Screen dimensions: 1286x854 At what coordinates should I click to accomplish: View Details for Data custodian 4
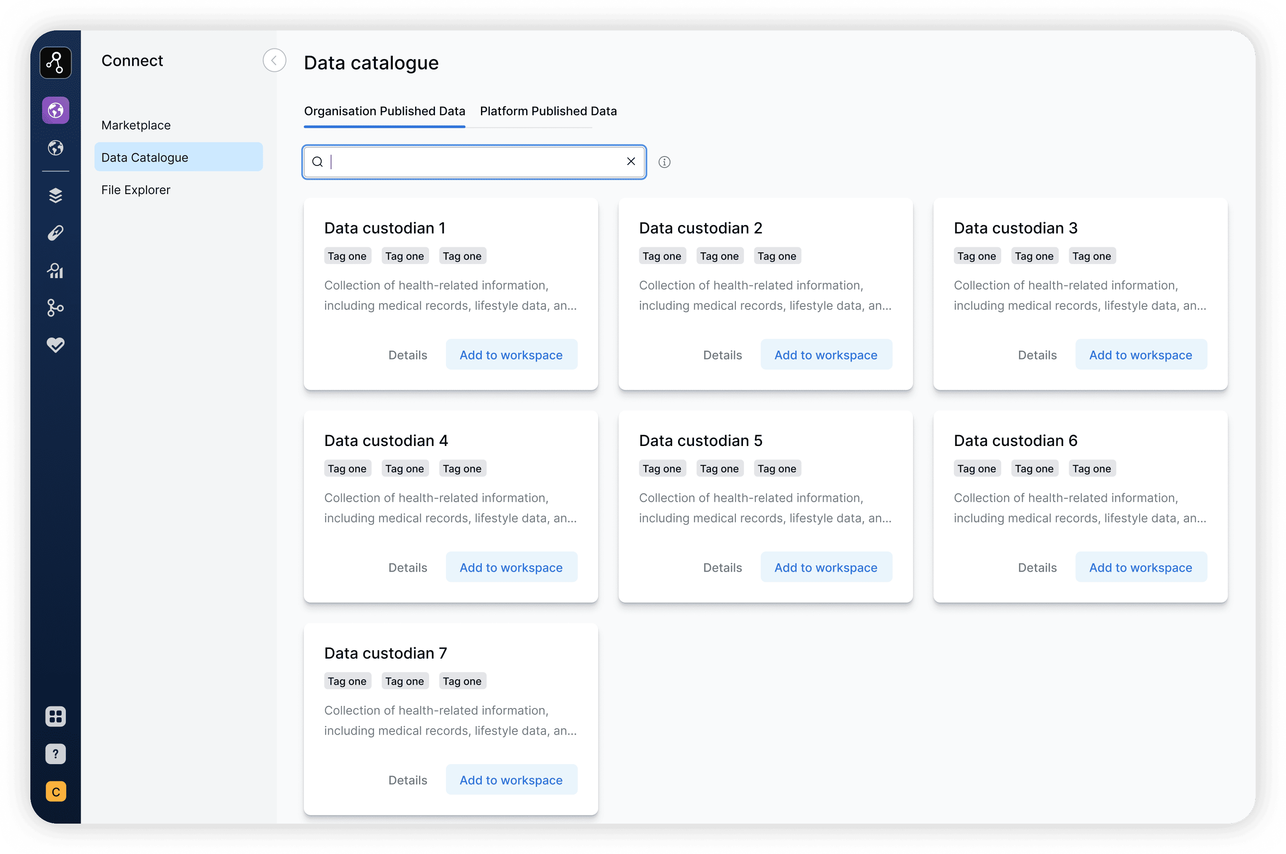pos(408,568)
